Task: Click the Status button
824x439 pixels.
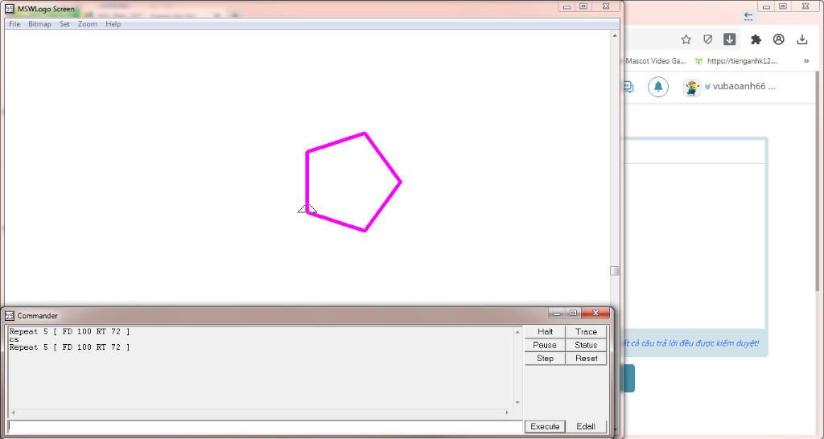Action: click(x=586, y=345)
